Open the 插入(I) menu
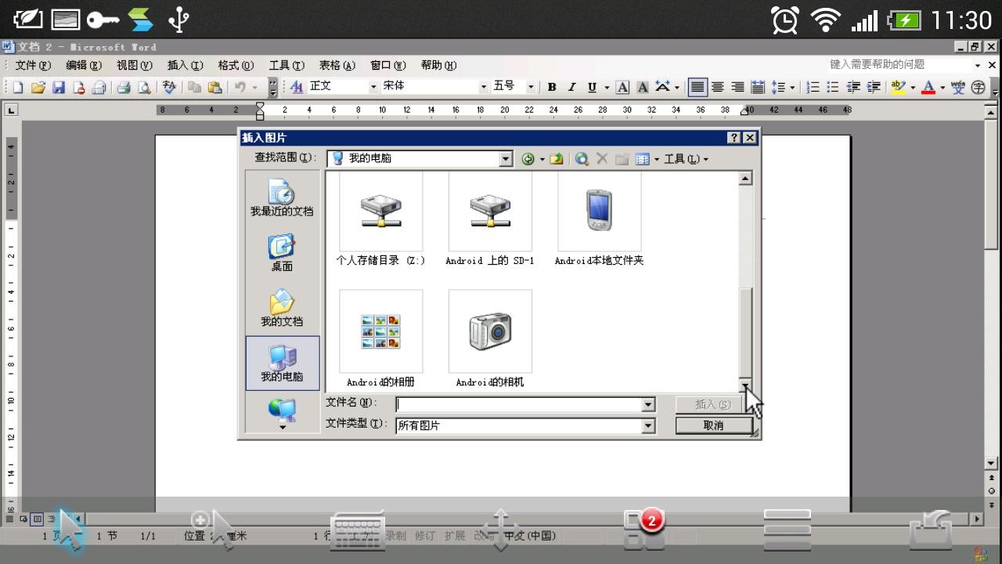The image size is (1002, 564). [x=185, y=65]
